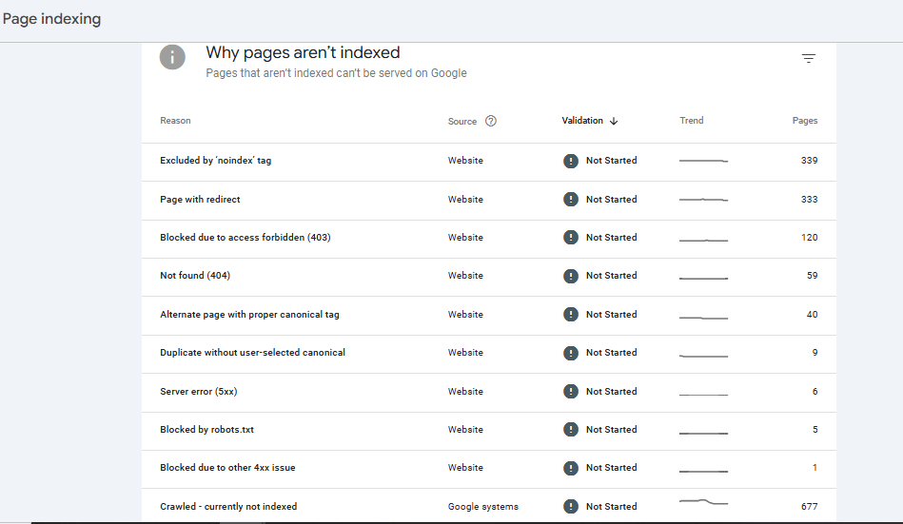903x524 pixels.
Task: Click Website source in Not found (404) row
Action: 465,276
